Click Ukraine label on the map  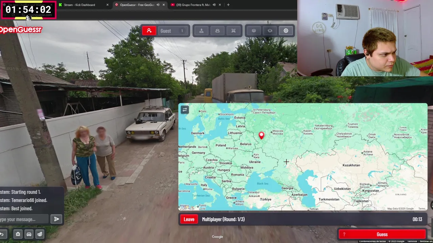coord(255,162)
